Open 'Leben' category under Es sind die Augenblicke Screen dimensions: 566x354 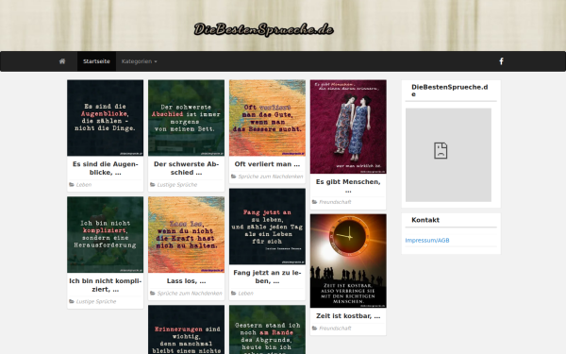pos(84,185)
